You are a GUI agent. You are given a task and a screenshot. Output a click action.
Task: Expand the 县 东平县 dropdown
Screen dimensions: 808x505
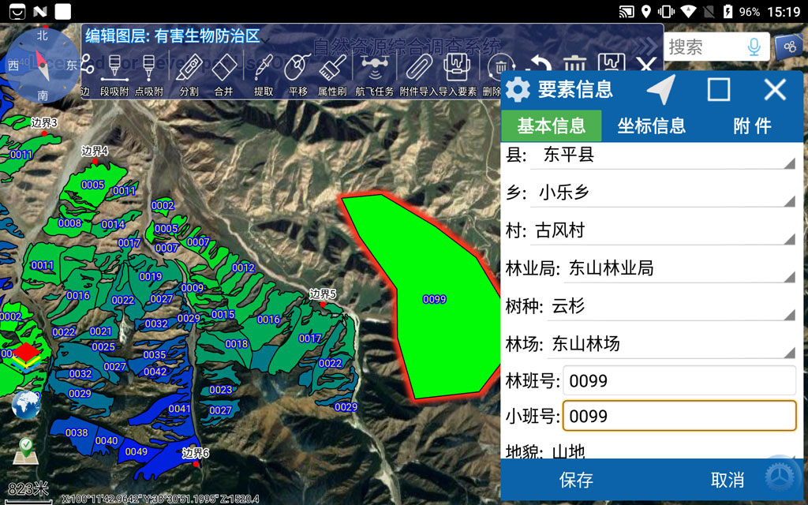coord(650,155)
